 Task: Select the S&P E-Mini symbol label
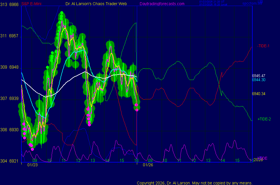32,4
